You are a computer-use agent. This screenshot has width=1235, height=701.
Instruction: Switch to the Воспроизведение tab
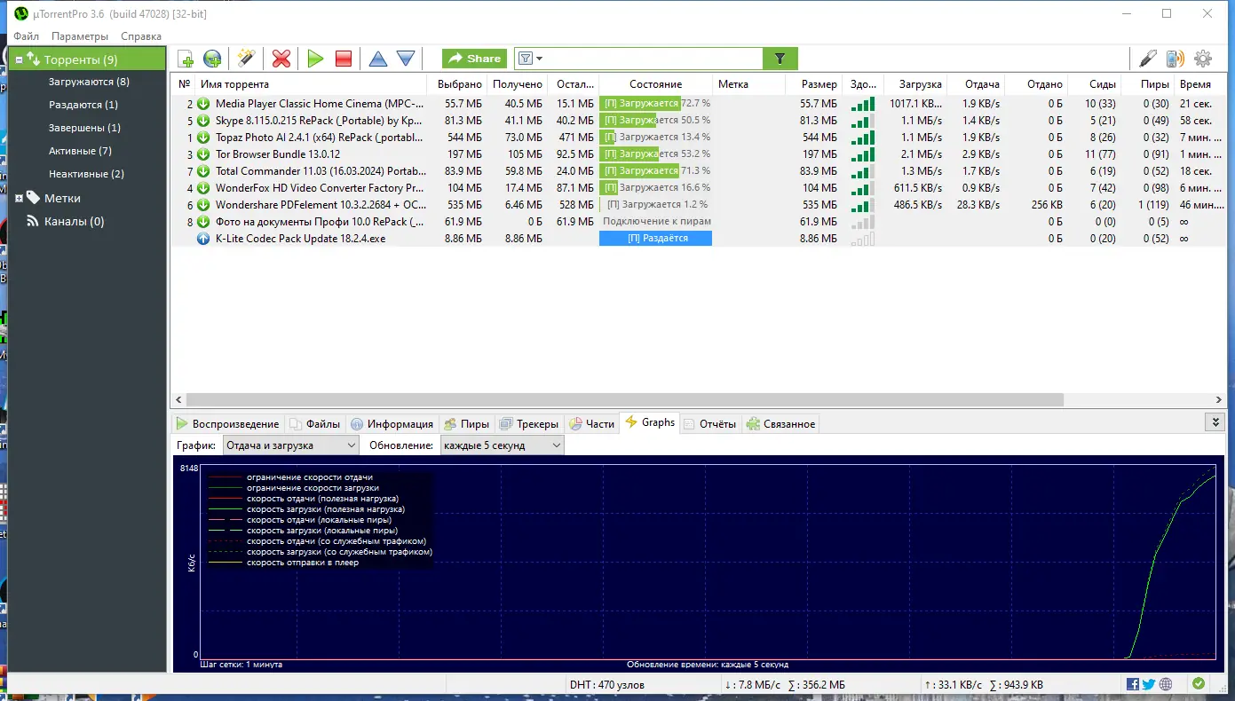tap(227, 423)
